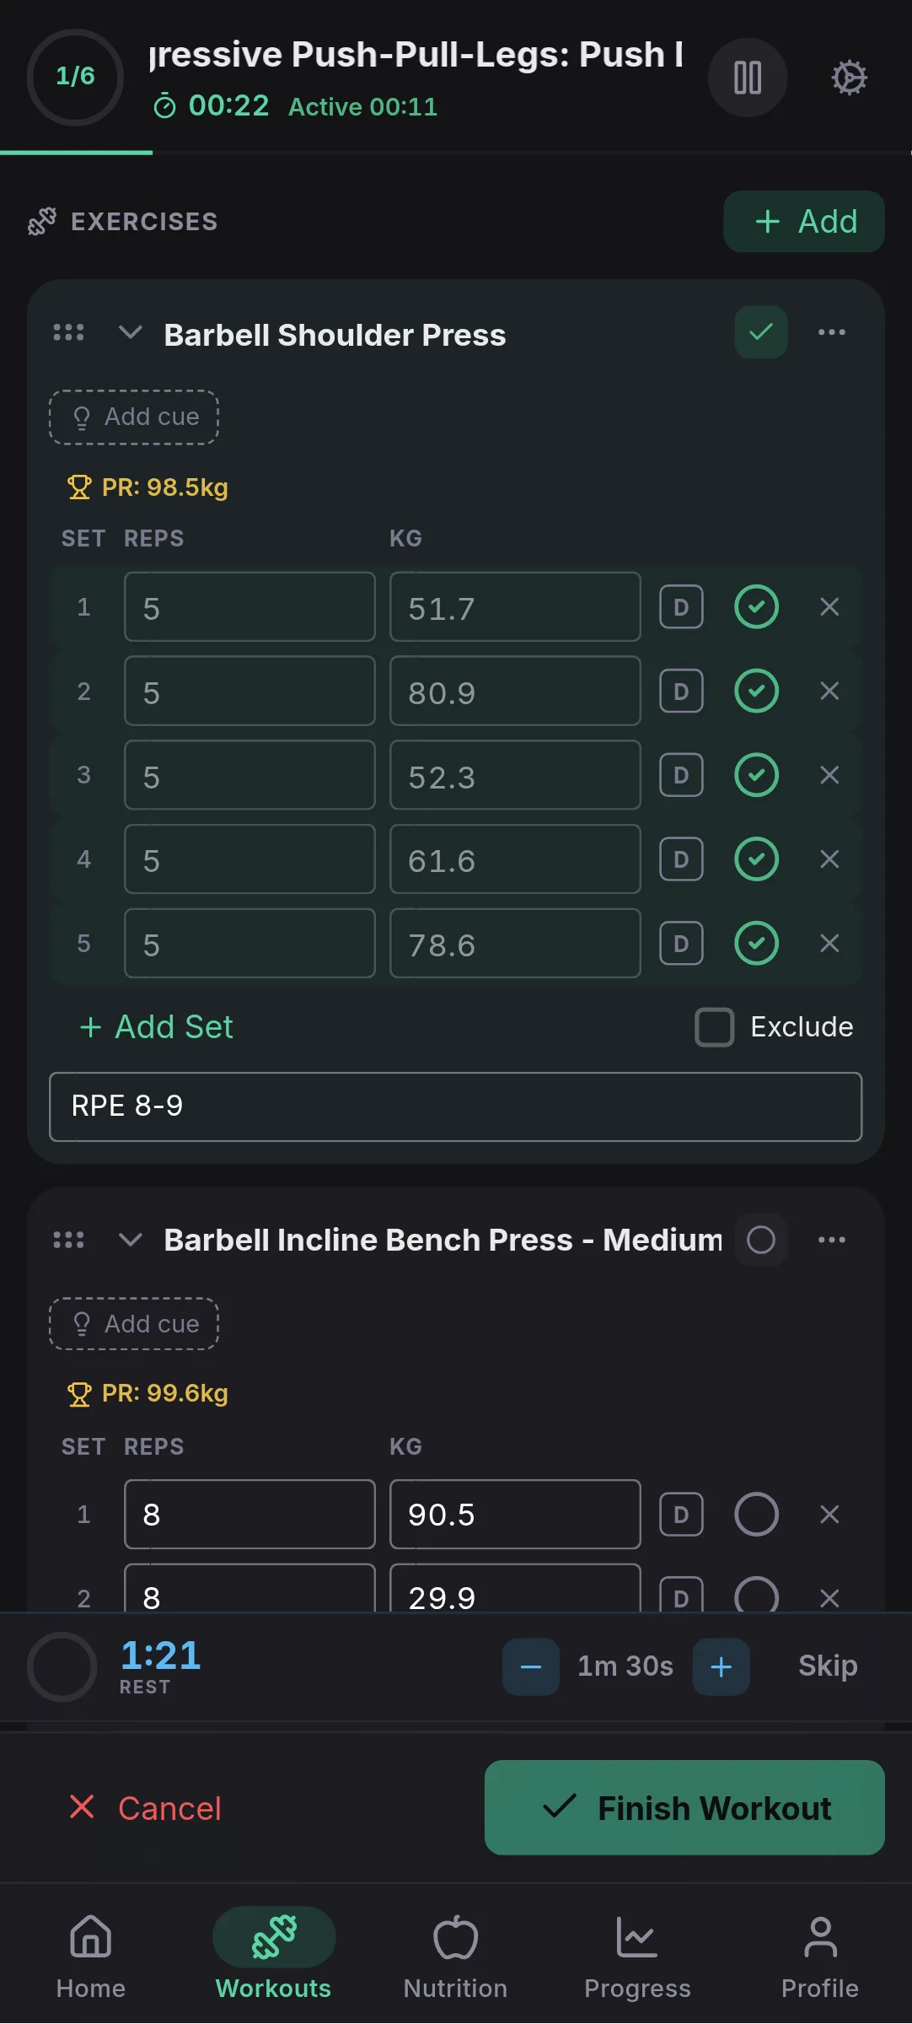
Task: Collapse the Barbell Incline Bench Press exercise
Action: (131, 1240)
